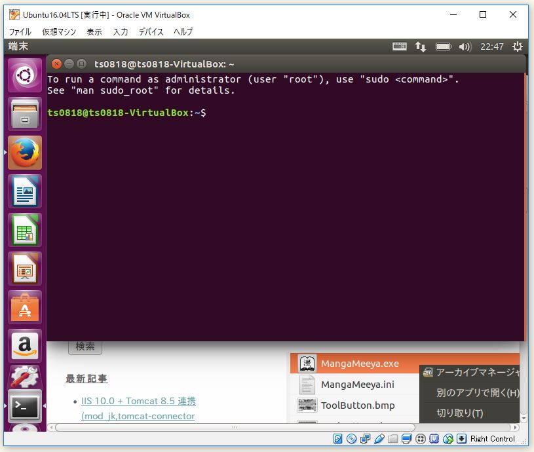
Task: Open the 仮想マシン menu
Action: (59, 31)
